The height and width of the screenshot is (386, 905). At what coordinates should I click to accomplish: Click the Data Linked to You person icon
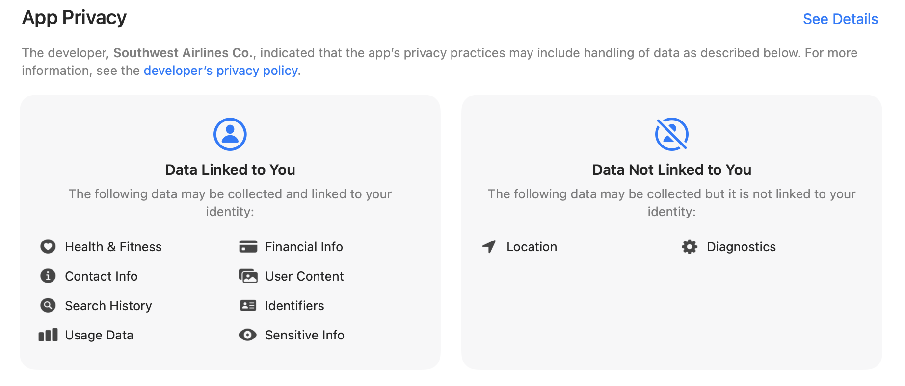point(230,134)
